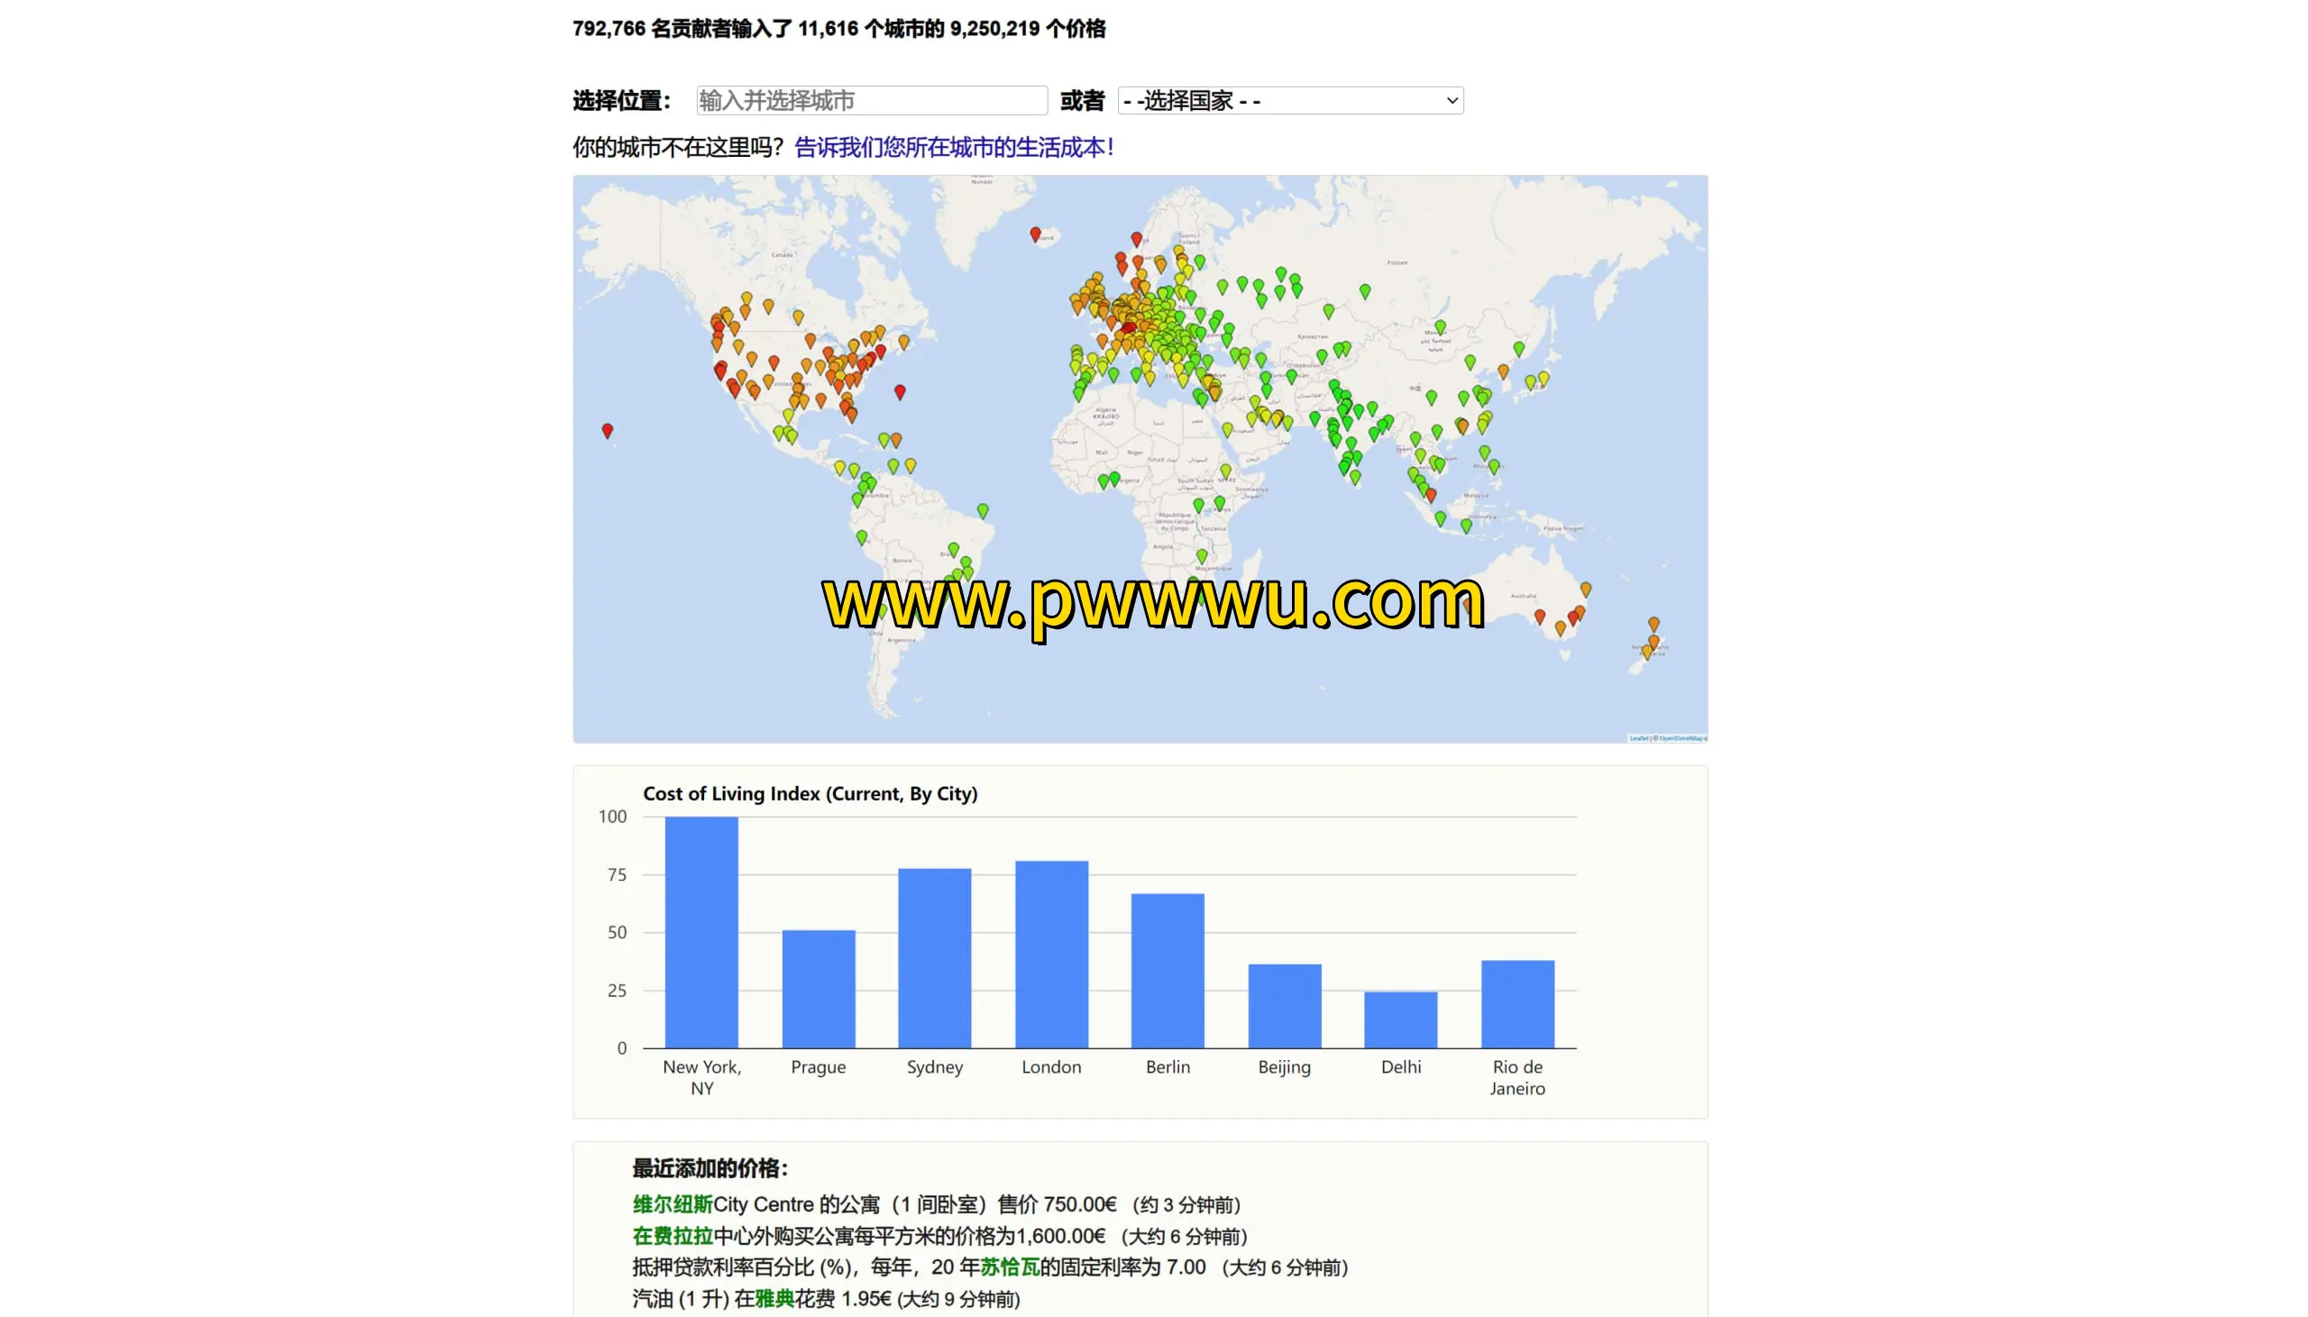Click the red map marker on Iceland
This screenshot has width=2308, height=1317.
coord(1035,234)
